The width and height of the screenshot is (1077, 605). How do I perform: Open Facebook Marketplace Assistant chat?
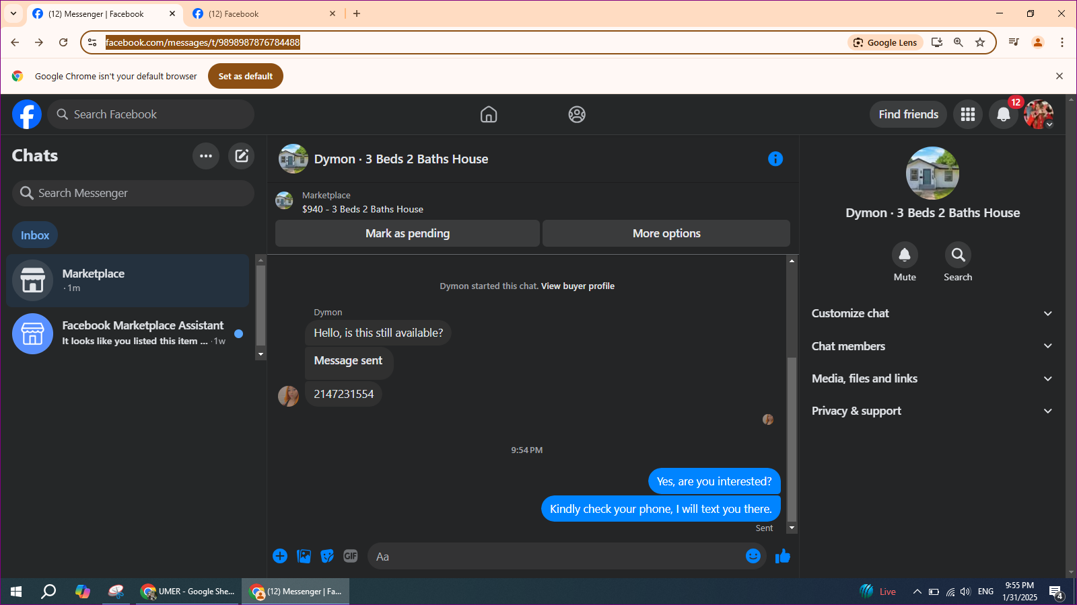click(128, 333)
